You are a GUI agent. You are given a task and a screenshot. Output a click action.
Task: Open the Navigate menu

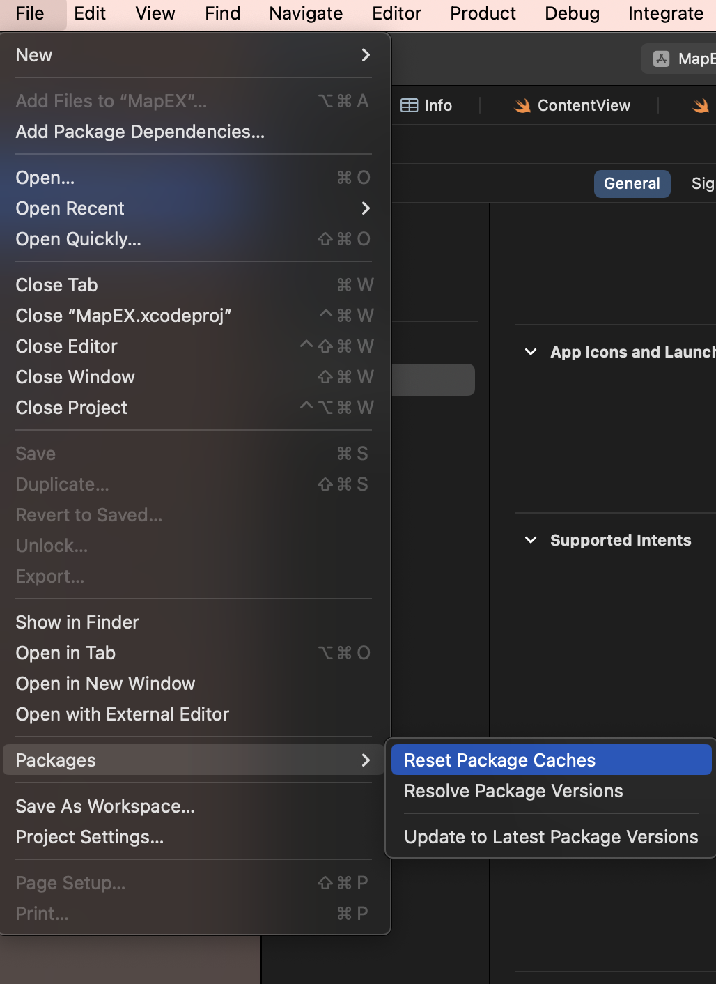[x=306, y=13]
